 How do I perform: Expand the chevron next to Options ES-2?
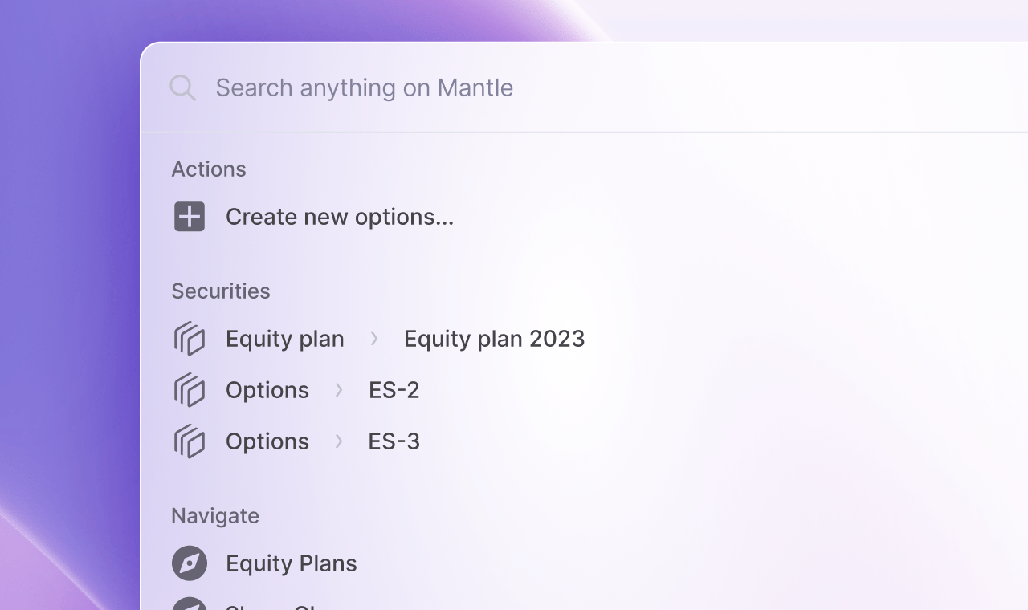[x=338, y=390]
